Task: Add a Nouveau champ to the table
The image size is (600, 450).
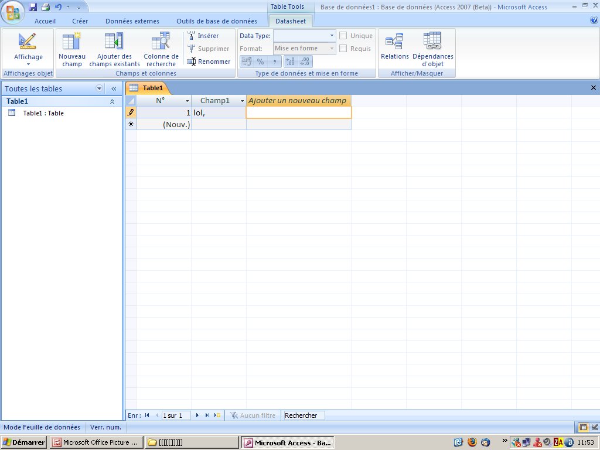Action: [x=72, y=50]
